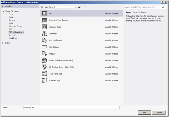Choose the Remote Event Receiver icon
The height and width of the screenshot is (117, 169).
[44, 20]
